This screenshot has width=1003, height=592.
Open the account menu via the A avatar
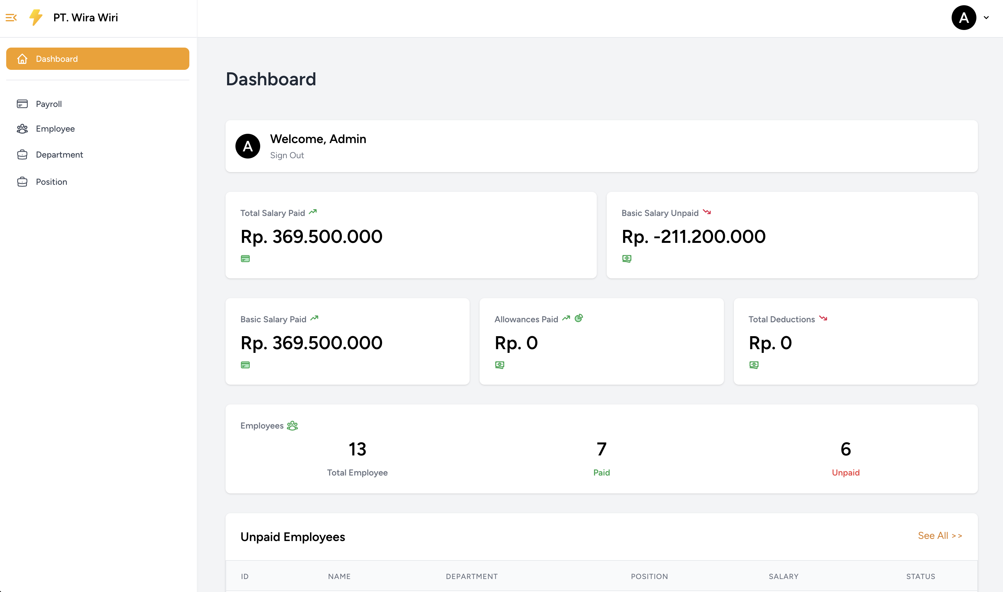[x=964, y=18]
